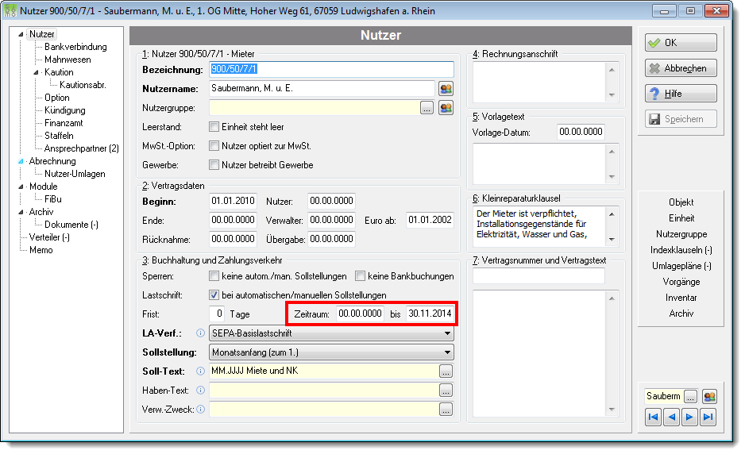Collapse the Kaution tree node

tap(36, 72)
